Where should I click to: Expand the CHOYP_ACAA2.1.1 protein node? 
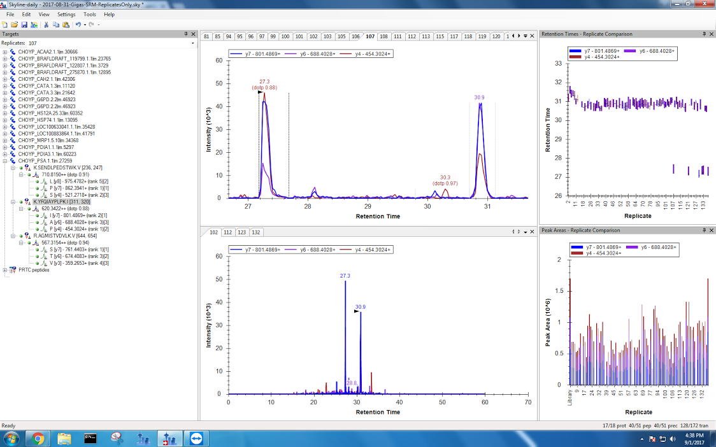pos(5,52)
